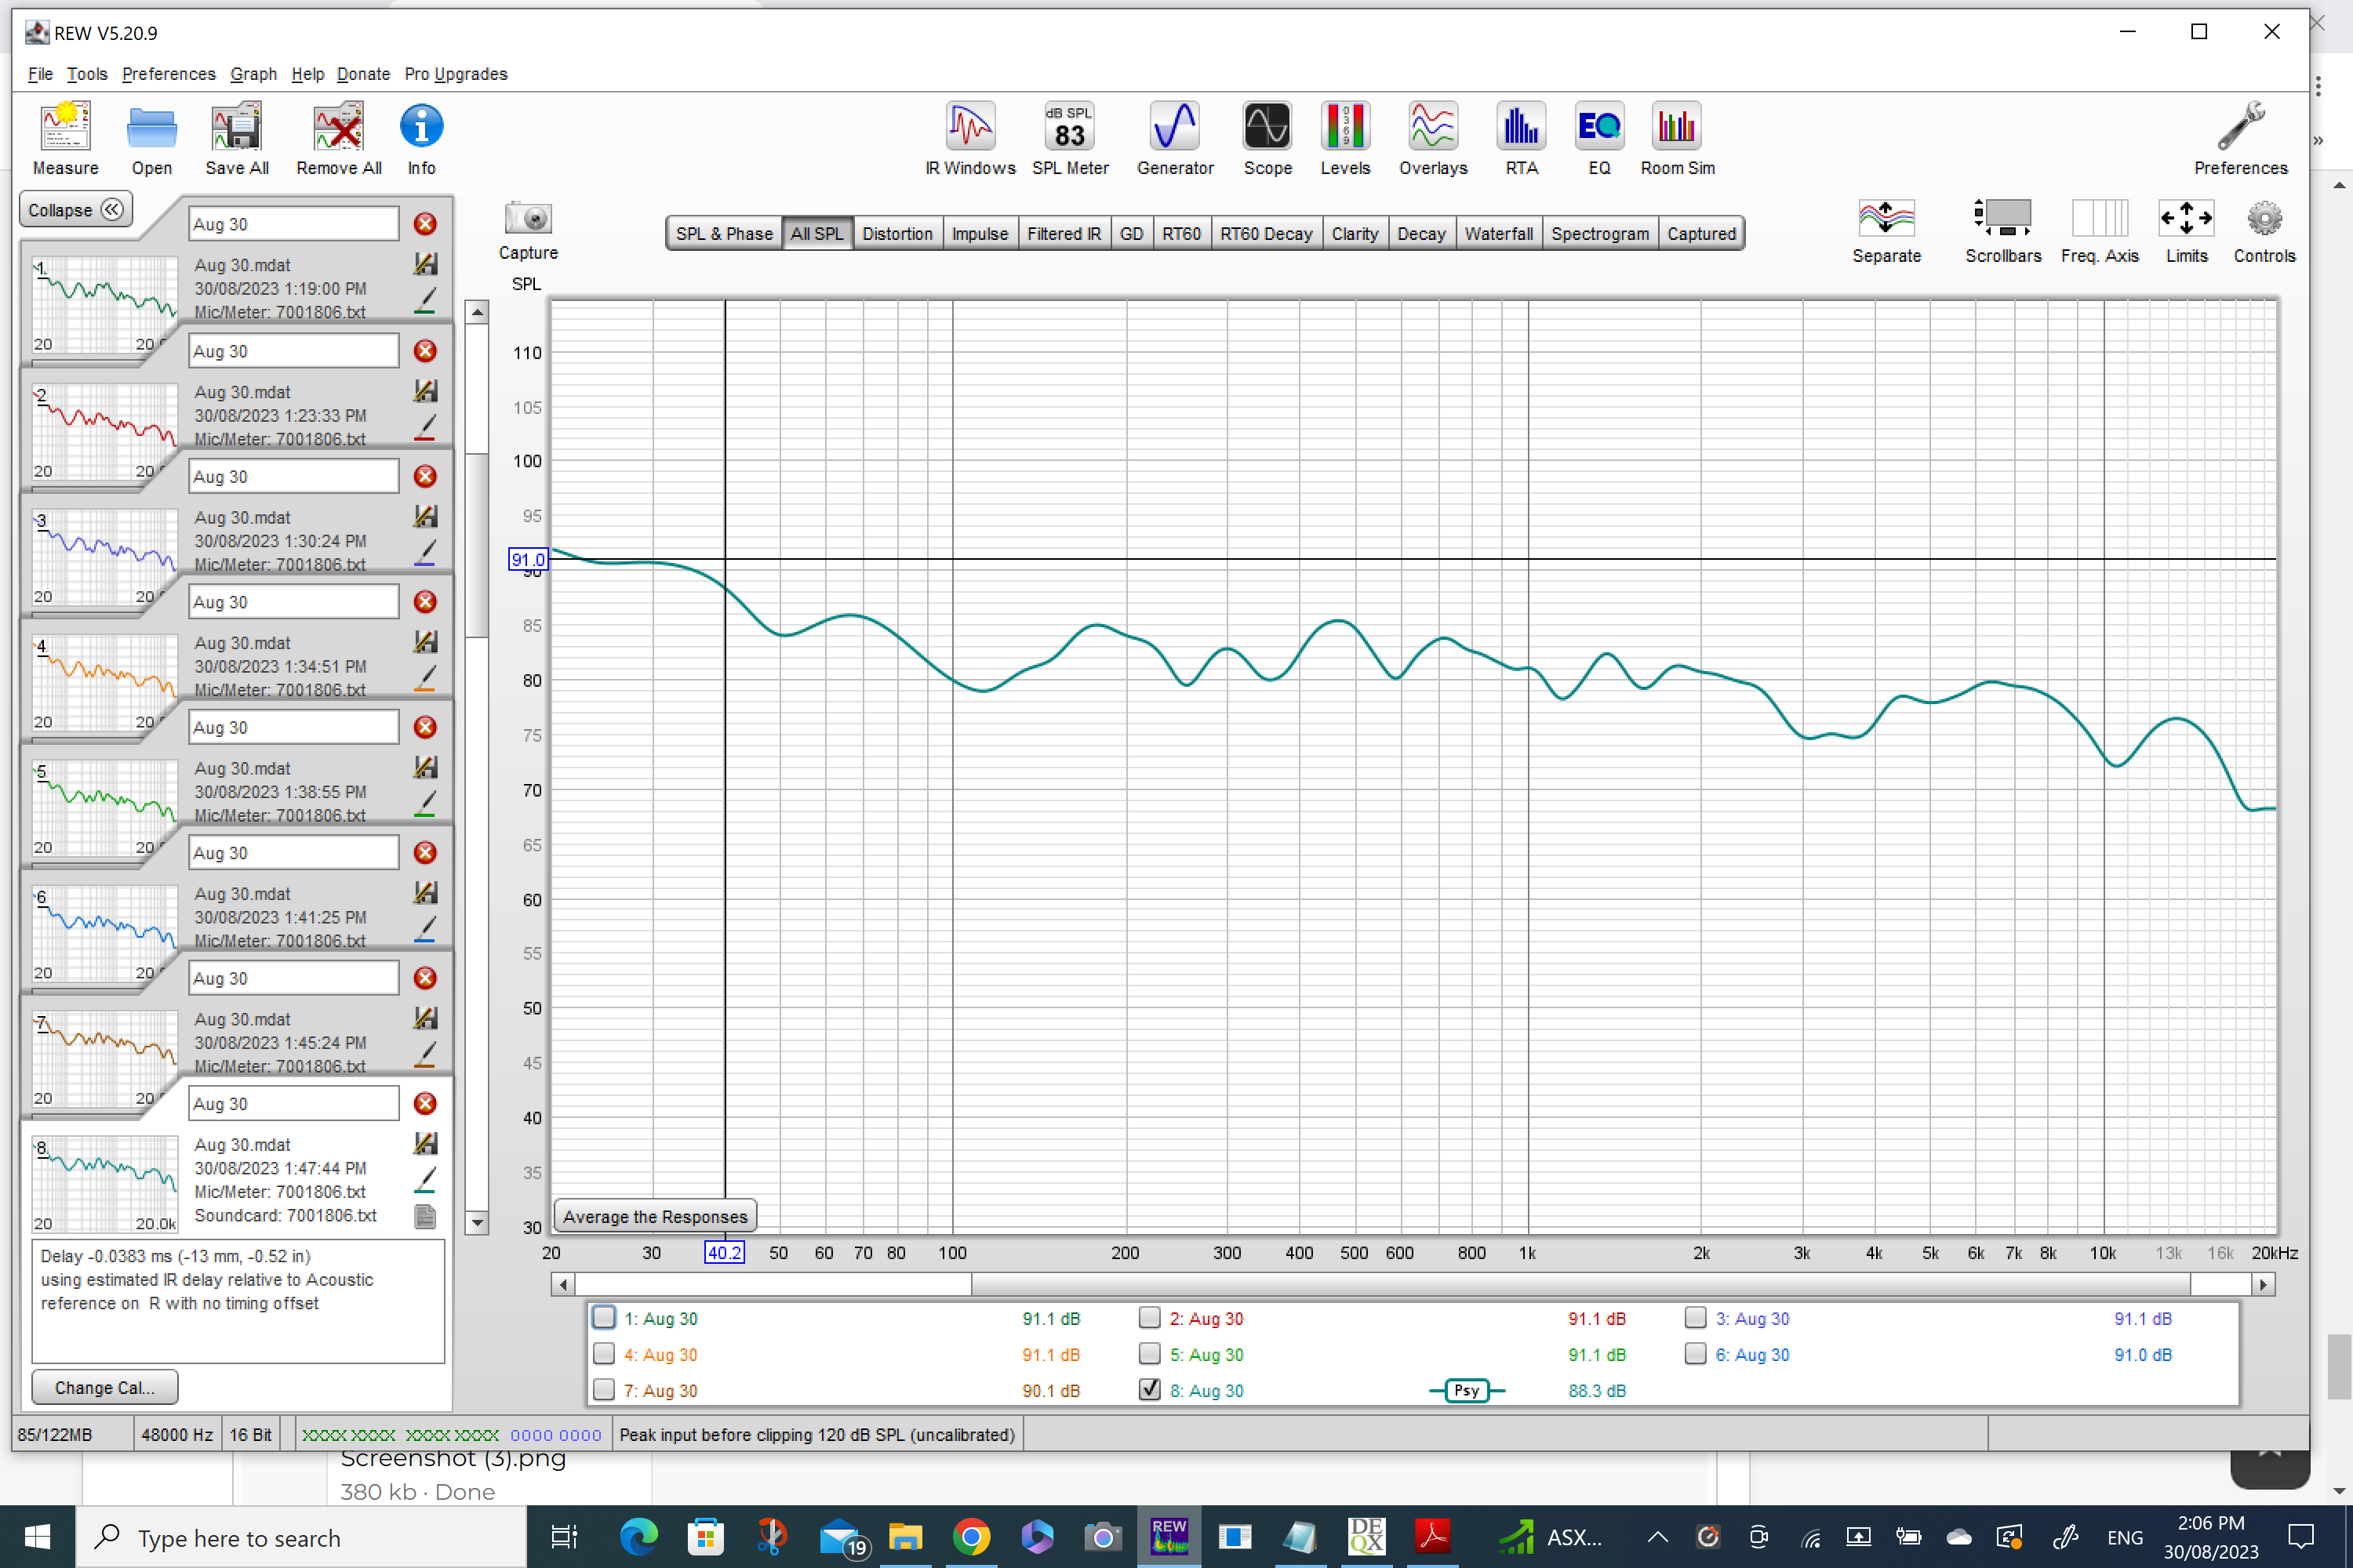Enable trace 6: Aug 30 checkbox
Image resolution: width=2353 pixels, height=1568 pixels.
point(1696,1354)
